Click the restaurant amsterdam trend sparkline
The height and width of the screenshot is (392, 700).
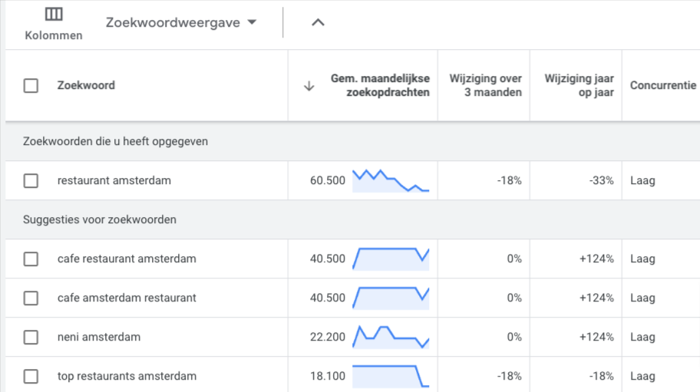click(391, 181)
